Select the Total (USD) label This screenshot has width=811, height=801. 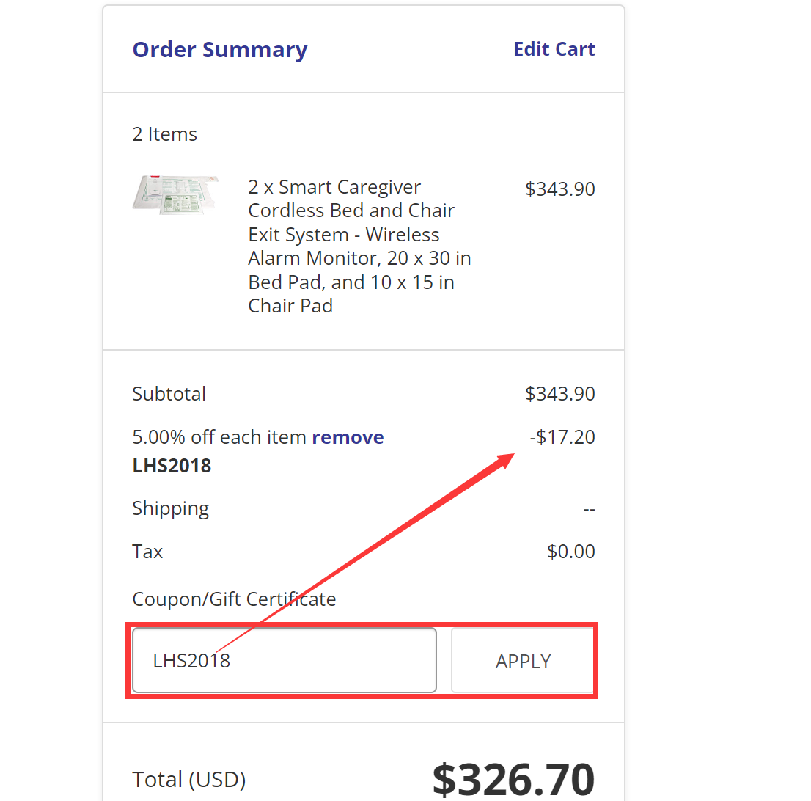point(188,779)
